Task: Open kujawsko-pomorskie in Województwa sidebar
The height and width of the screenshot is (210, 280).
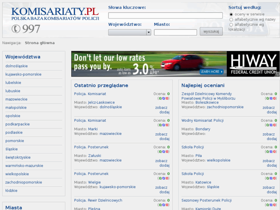Action: (23, 74)
